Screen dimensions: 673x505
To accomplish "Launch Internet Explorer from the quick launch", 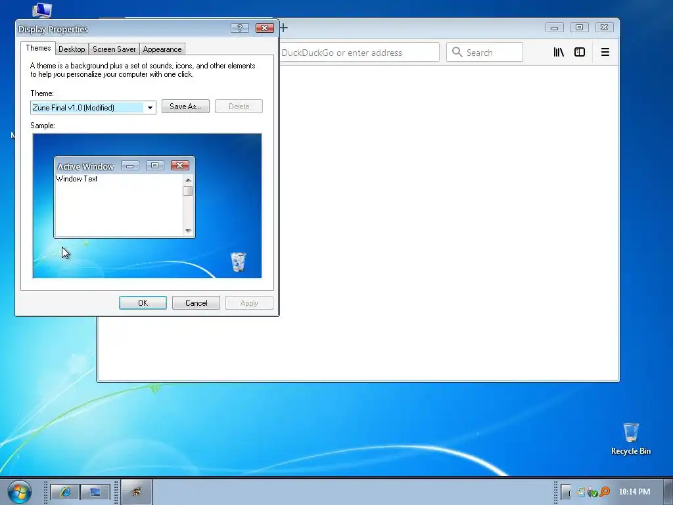I will pyautogui.click(x=65, y=492).
